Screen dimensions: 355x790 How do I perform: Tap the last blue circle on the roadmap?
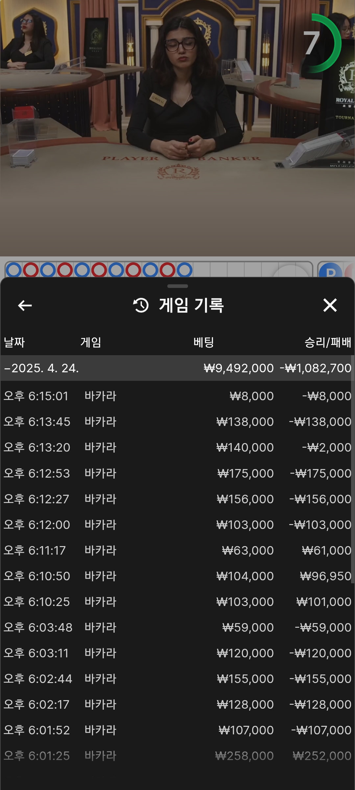click(184, 270)
